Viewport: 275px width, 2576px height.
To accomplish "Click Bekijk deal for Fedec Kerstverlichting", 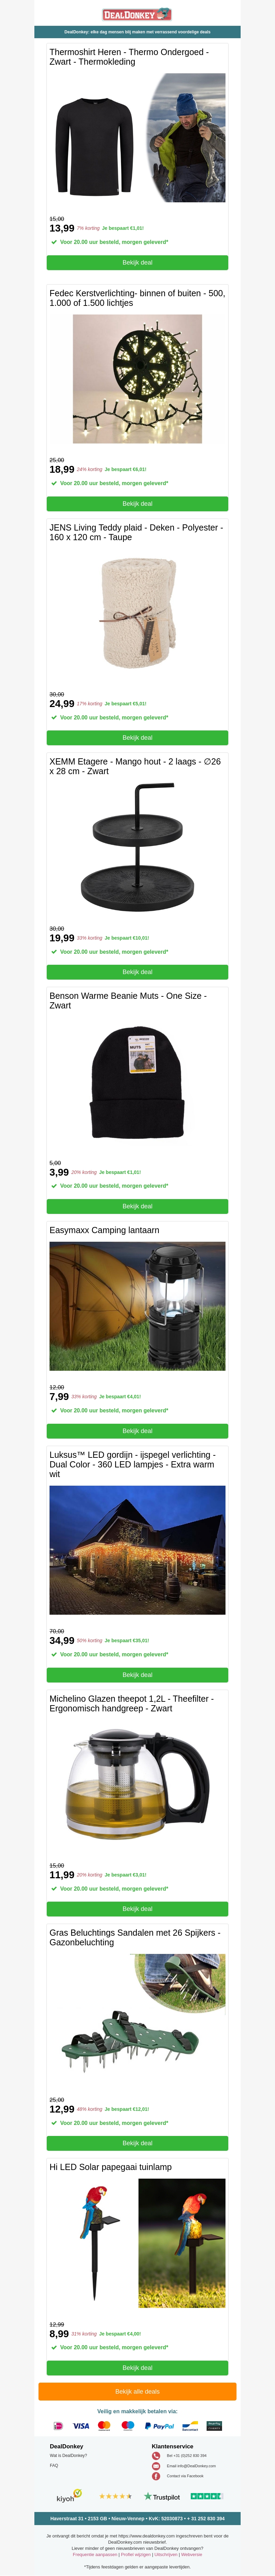I will coord(137,504).
